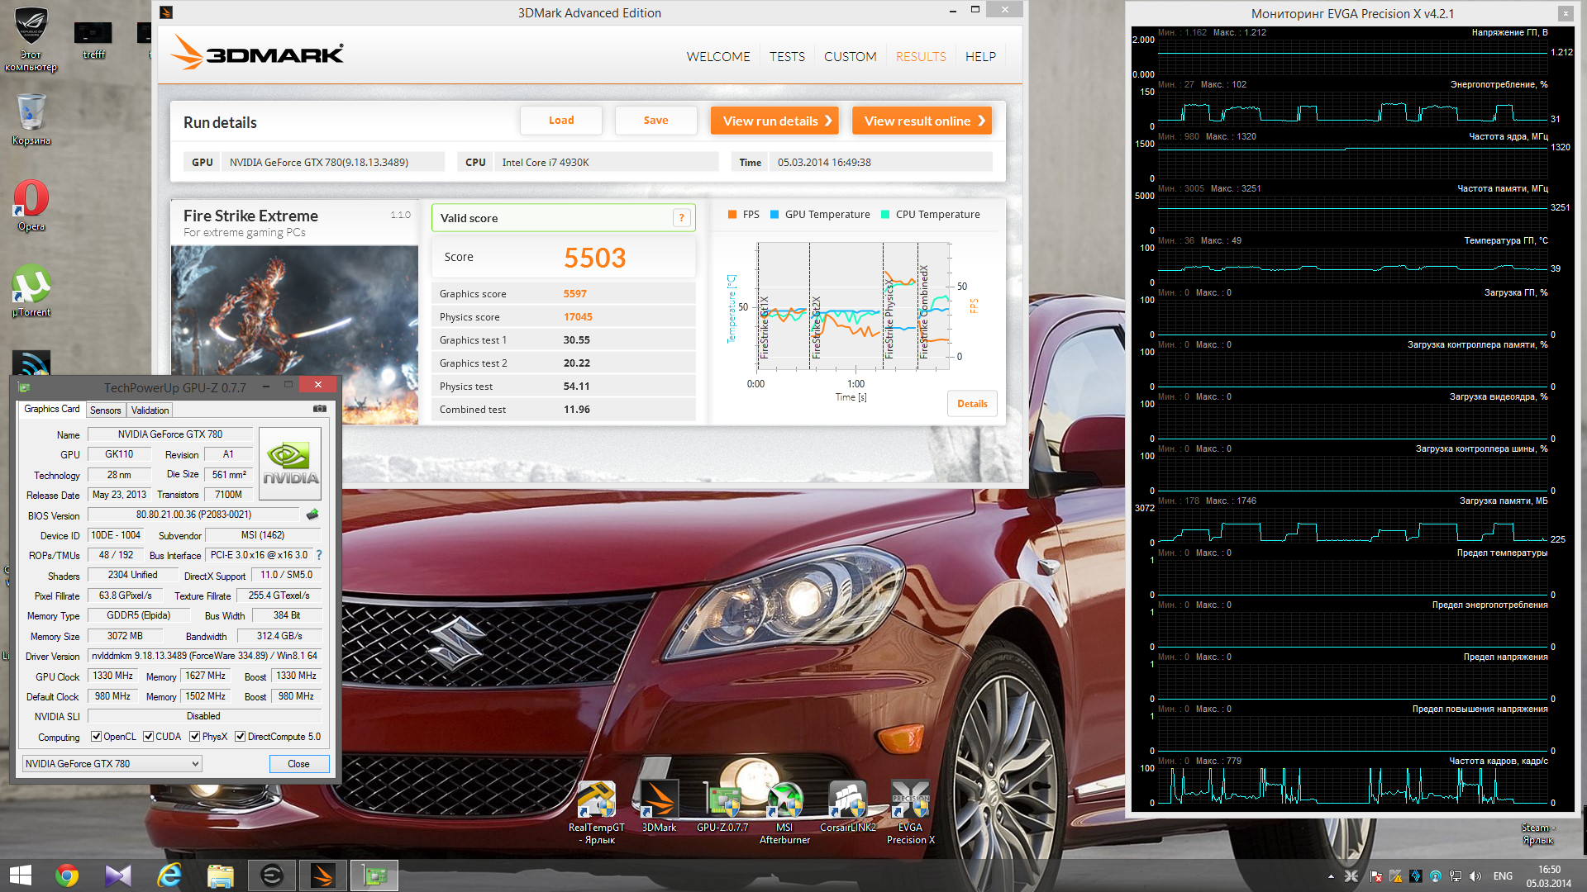
Task: Open Visual Studio from the taskbar
Action: tap(118, 875)
